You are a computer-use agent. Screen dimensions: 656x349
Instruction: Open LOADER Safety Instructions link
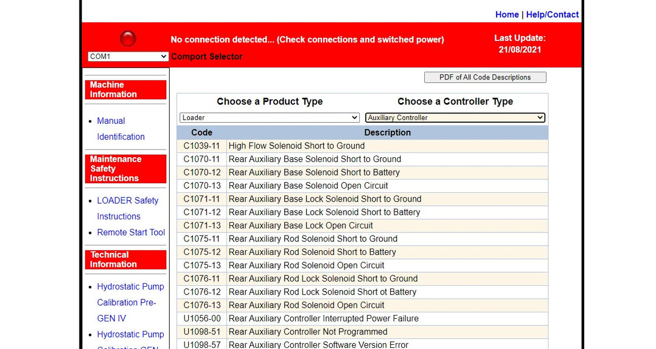(x=128, y=208)
